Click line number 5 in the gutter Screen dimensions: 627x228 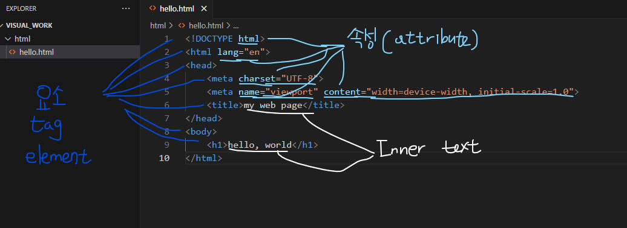[x=166, y=92]
